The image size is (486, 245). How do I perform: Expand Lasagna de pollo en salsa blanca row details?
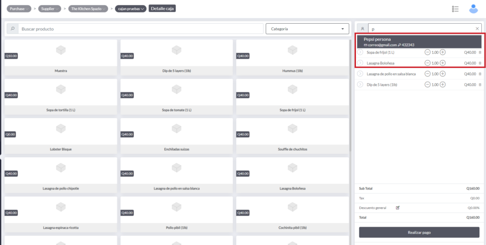[x=360, y=74]
